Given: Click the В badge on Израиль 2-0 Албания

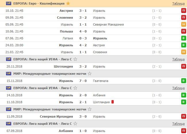Looking at the screenshot, I should pyautogui.click(x=183, y=95).
